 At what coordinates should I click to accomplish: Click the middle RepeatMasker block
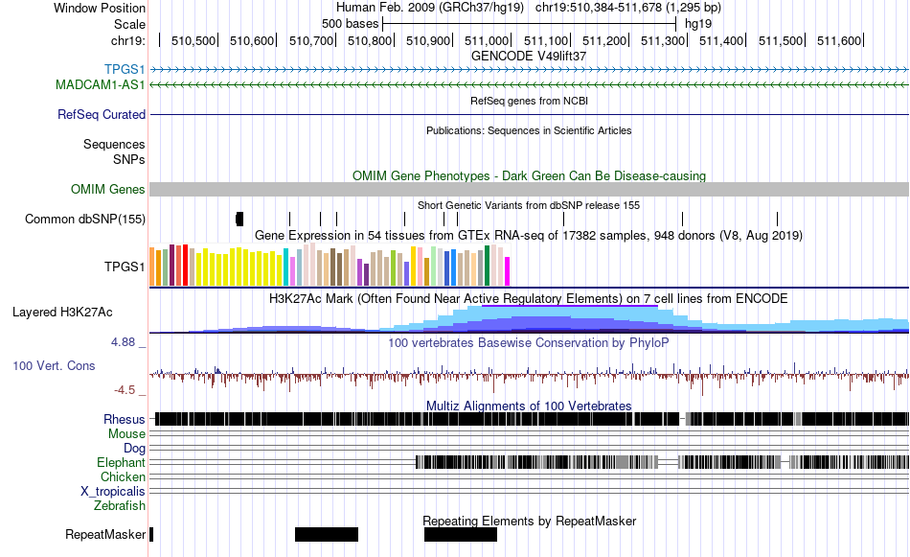click(x=326, y=534)
